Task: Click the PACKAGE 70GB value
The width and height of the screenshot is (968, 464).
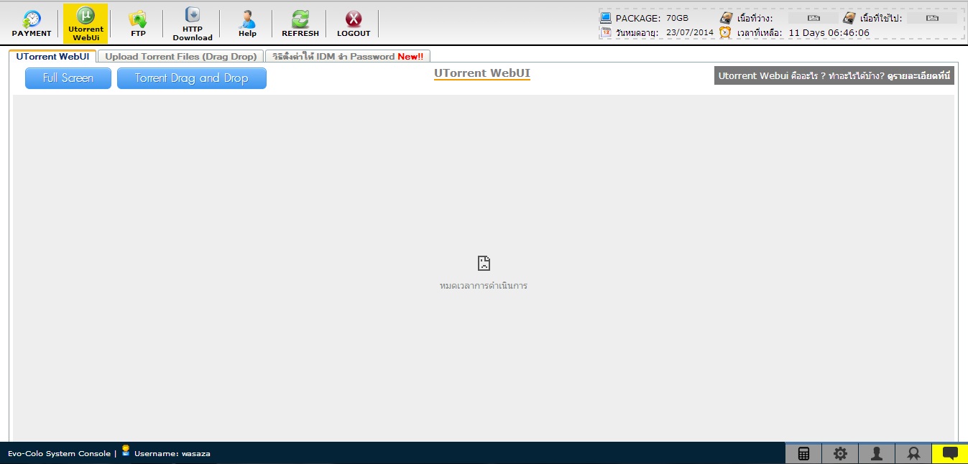Action: point(677,18)
